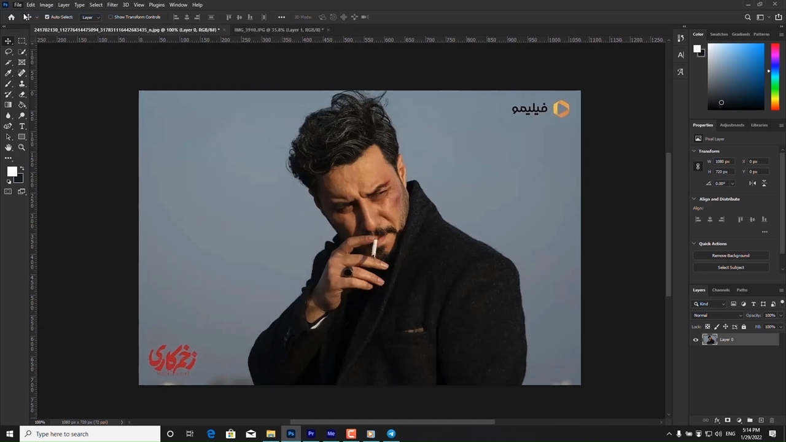The width and height of the screenshot is (786, 442).
Task: Open the Filter menu
Action: point(112,5)
